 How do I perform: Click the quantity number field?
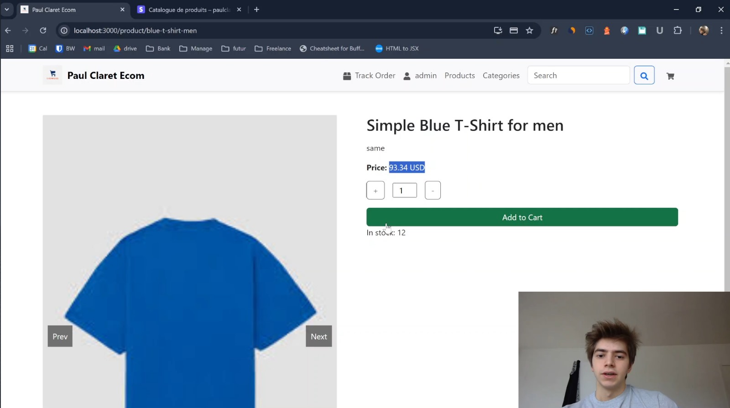[405, 191]
